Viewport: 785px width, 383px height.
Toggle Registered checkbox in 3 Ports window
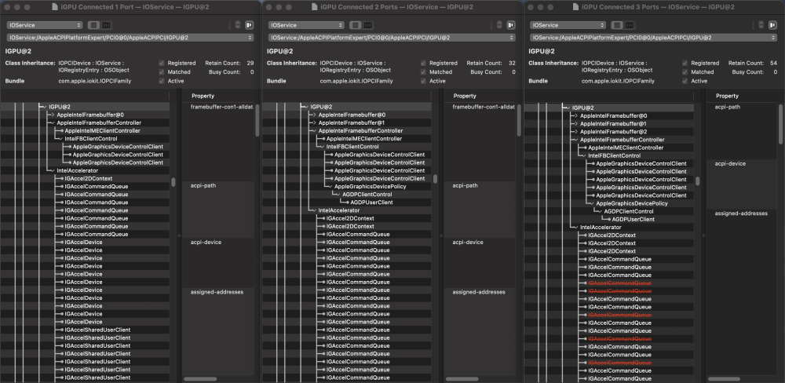coord(685,63)
